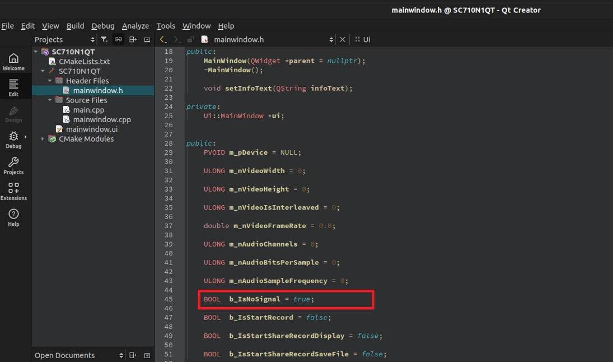The image size is (613, 362).
Task: Expand the CMake Modules node
Action: pos(43,139)
